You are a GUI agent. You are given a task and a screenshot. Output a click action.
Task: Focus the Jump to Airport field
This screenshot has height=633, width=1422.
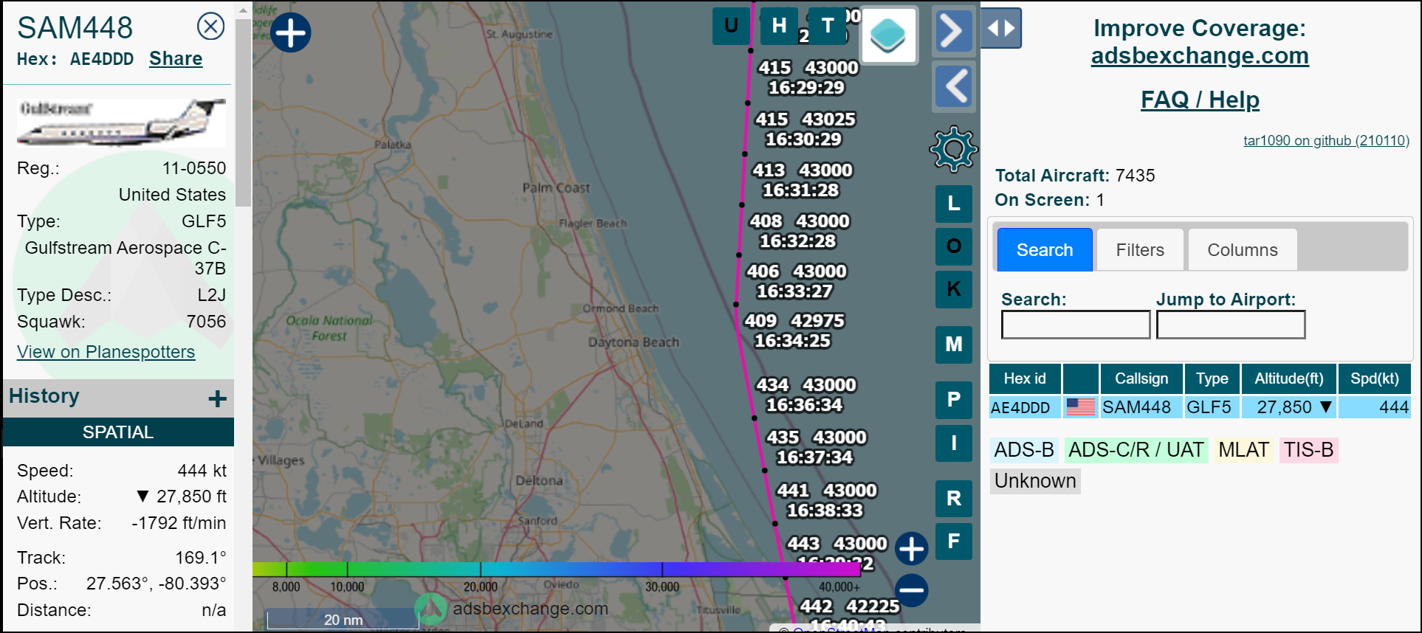tap(1231, 325)
